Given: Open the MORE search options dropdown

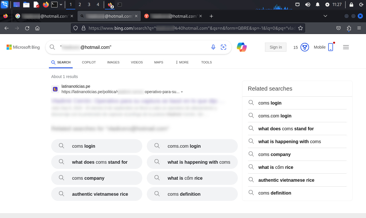Looking at the screenshot, I should click(182, 62).
